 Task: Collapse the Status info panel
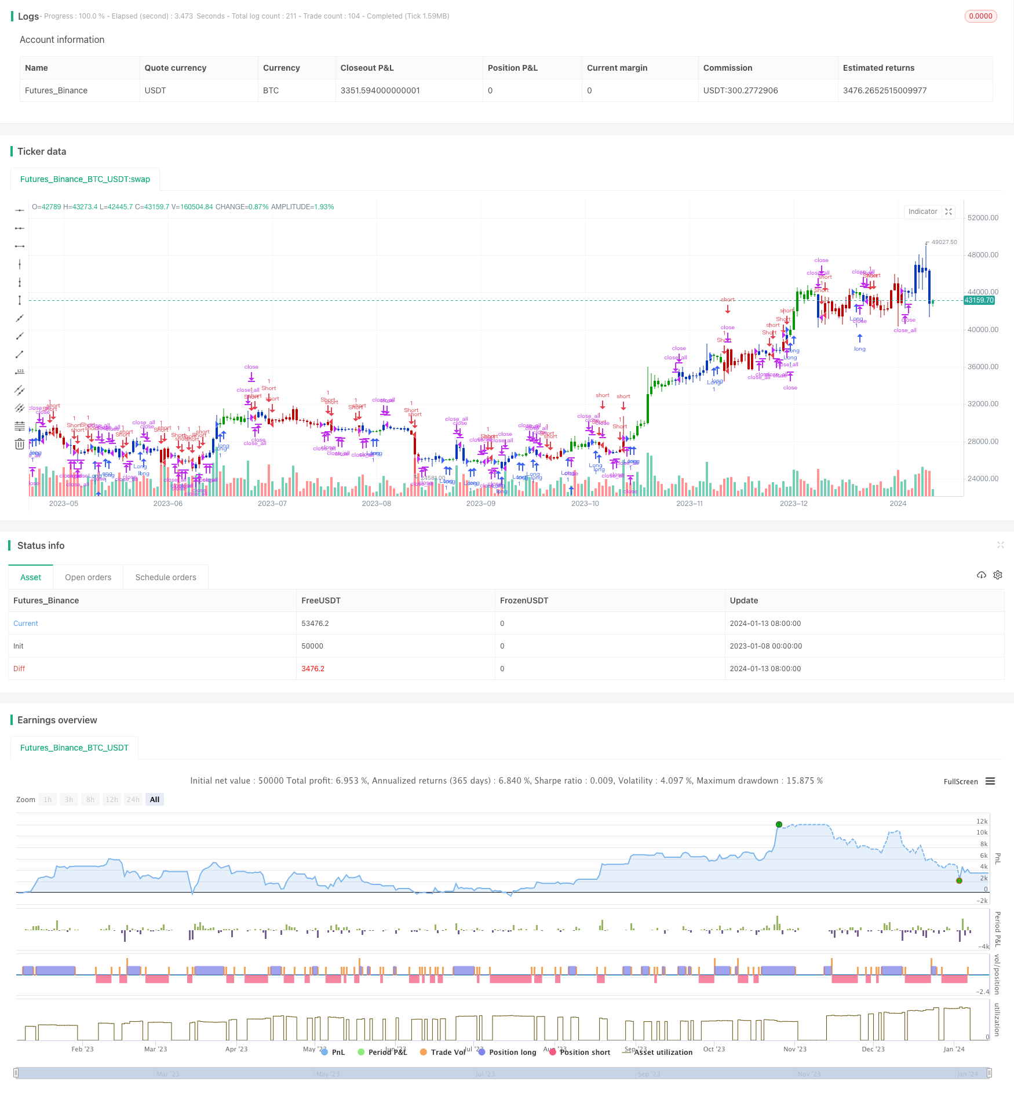[1000, 545]
